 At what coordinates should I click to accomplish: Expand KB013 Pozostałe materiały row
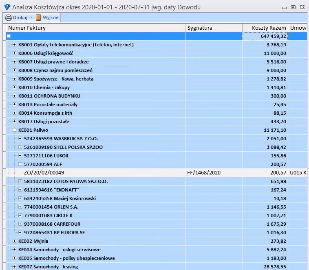point(14,105)
